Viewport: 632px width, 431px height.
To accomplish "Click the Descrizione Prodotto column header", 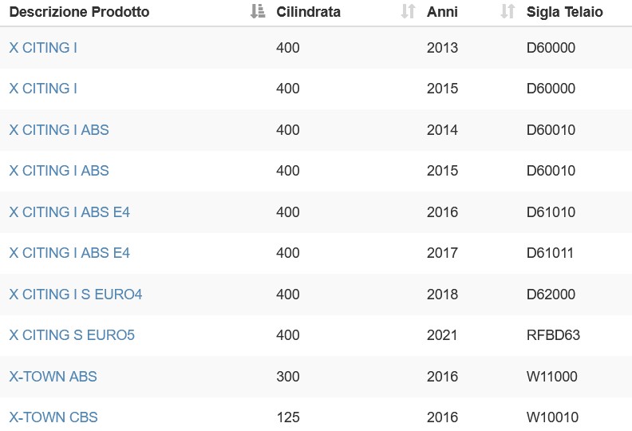I will 80,12.
